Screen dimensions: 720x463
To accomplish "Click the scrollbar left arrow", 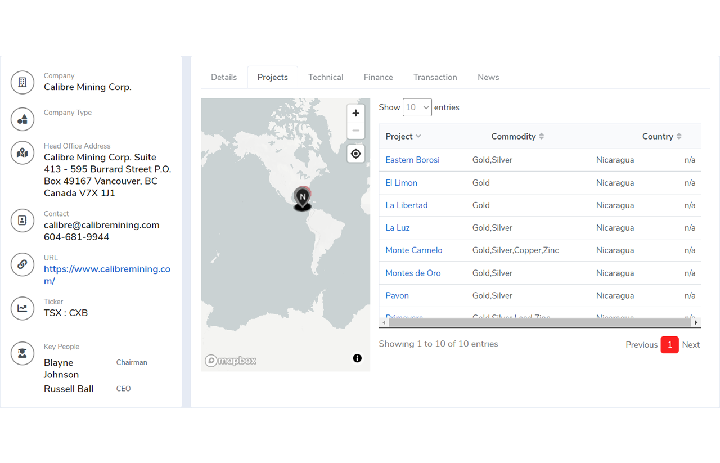I will tap(384, 322).
